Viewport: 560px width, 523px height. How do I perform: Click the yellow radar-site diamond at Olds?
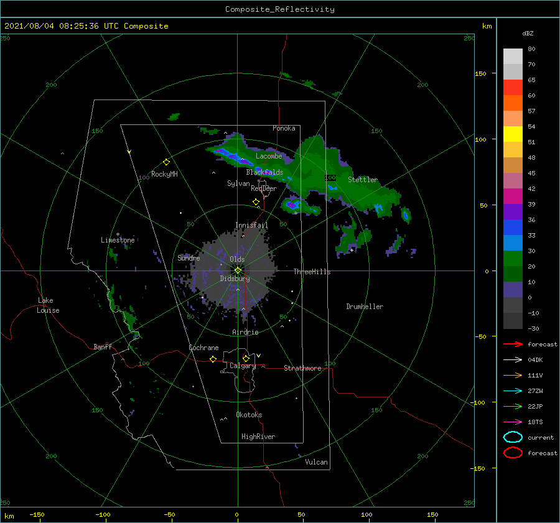click(x=238, y=271)
